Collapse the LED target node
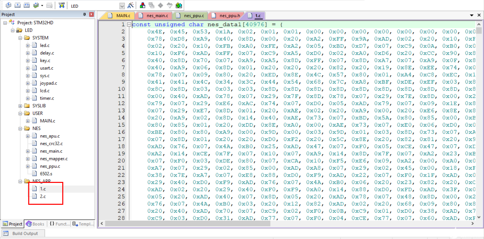Screen dimensions: 484x239 point(13,30)
